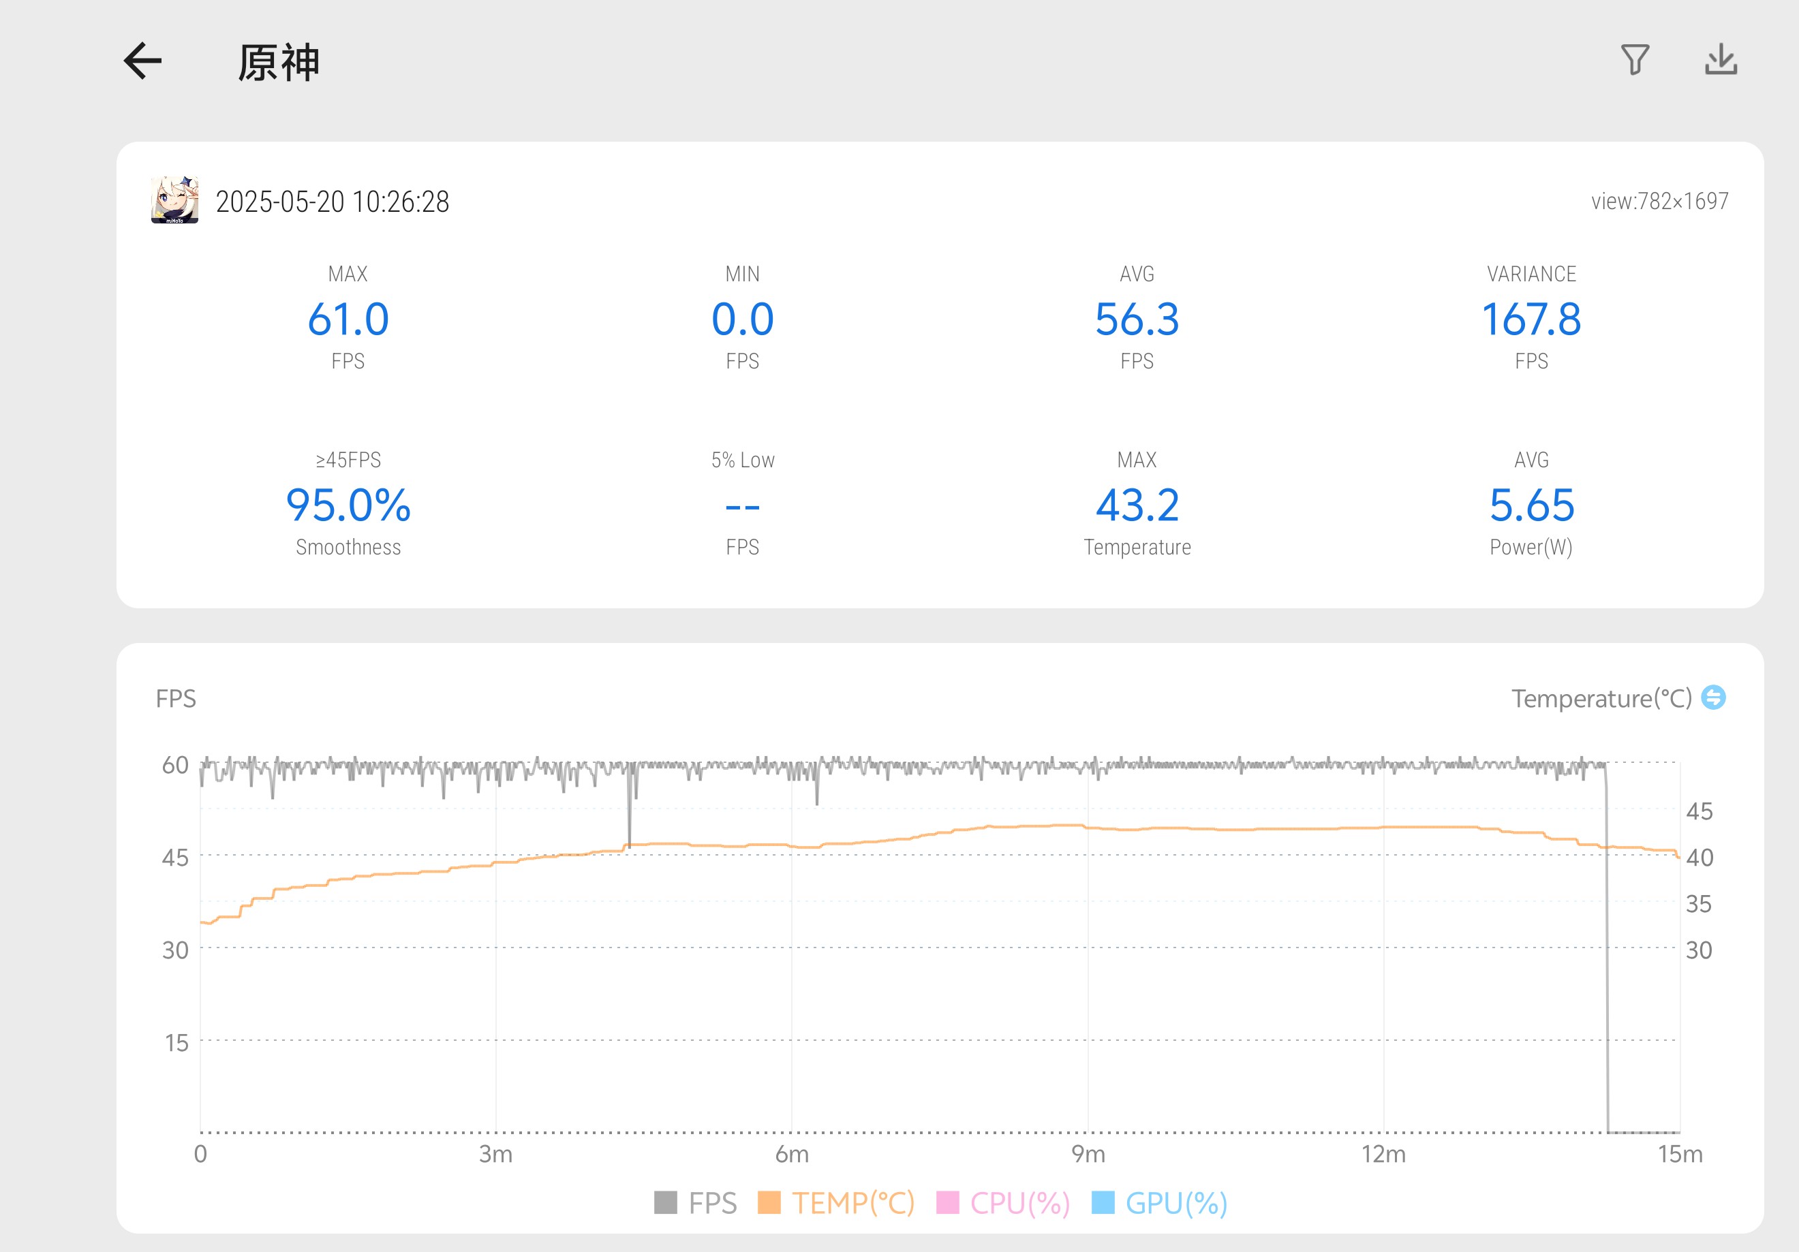Click the ≥45FPS label
Viewport: 1799px width, 1252px height.
click(348, 460)
